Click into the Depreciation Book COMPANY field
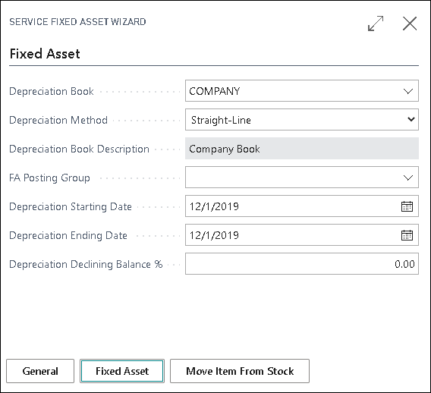Screen dimensions: 431x393 tap(293, 91)
